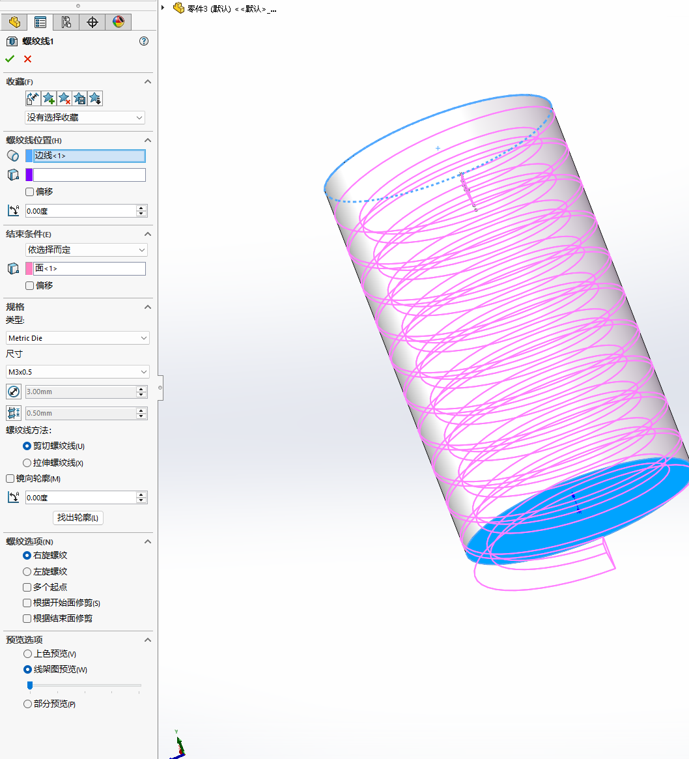
Task: Confirm the thread with the green checkmark
Action: (10, 59)
